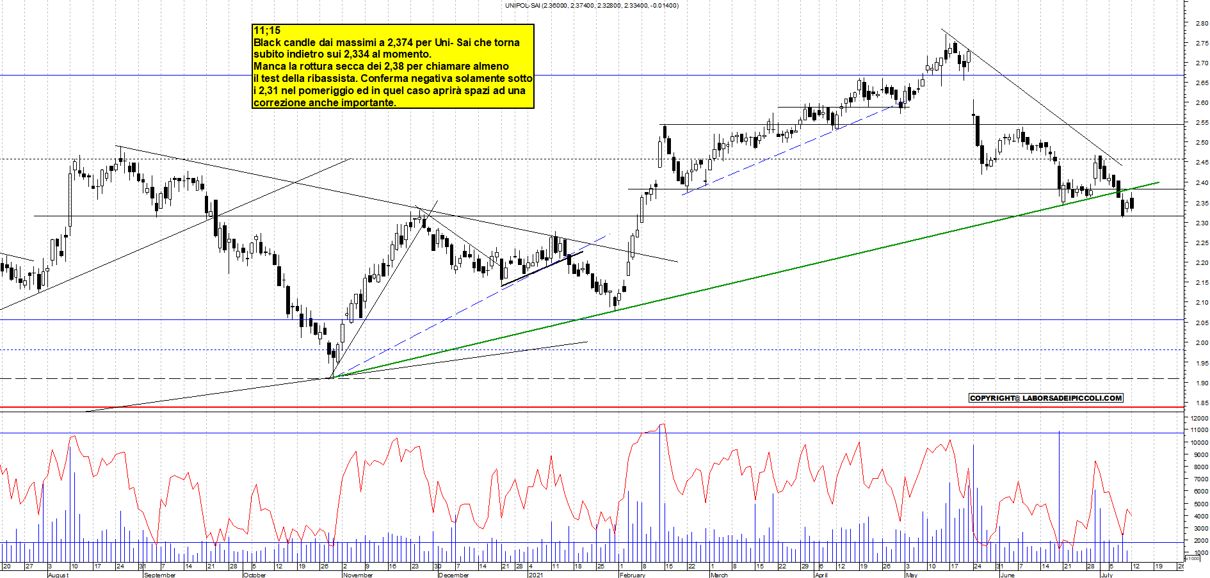1210x578 pixels.
Task: Click the 2.55 price axis label
Action: [x=1201, y=123]
